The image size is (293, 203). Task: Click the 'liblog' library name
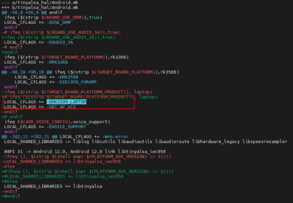click(81, 142)
